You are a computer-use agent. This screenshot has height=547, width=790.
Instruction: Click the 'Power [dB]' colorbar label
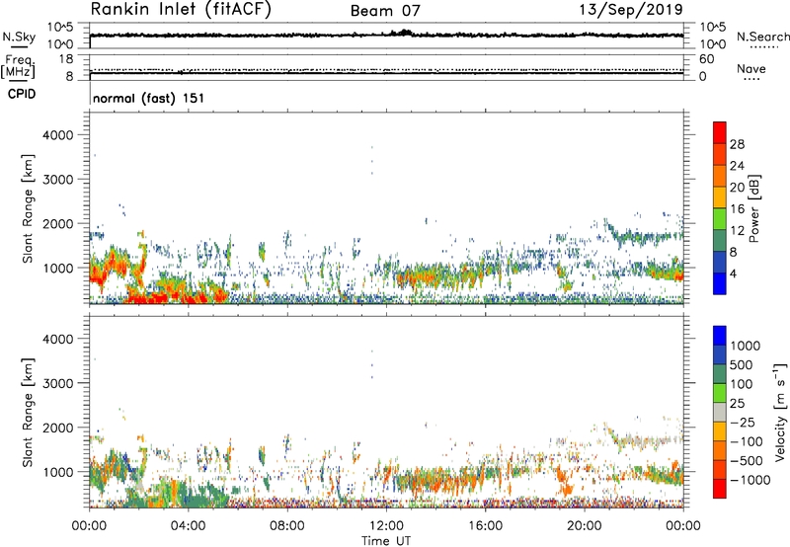click(x=754, y=208)
